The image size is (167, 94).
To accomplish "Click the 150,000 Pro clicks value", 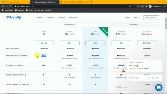I will (x=95, y=56).
